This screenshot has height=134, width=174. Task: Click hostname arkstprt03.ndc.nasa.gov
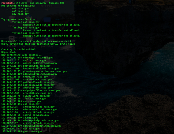pyautogui.click(x=39, y=107)
